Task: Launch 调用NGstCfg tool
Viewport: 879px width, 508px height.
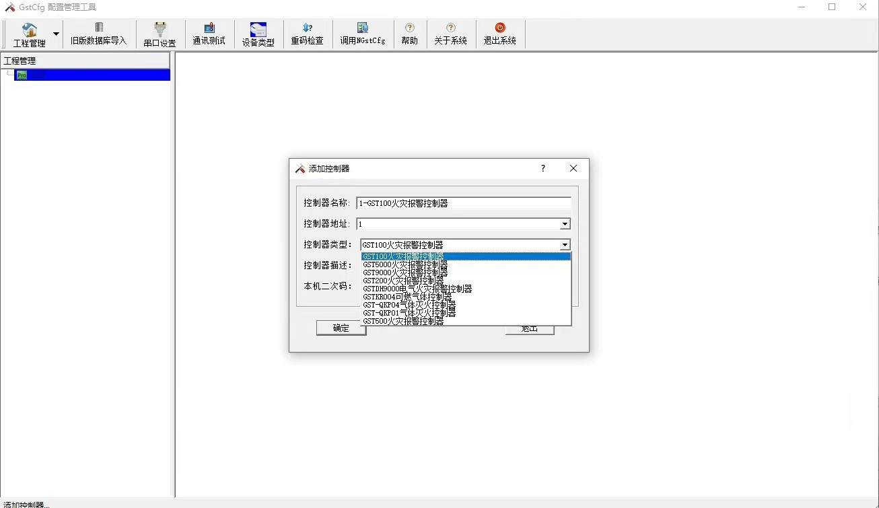Action: click(x=363, y=34)
